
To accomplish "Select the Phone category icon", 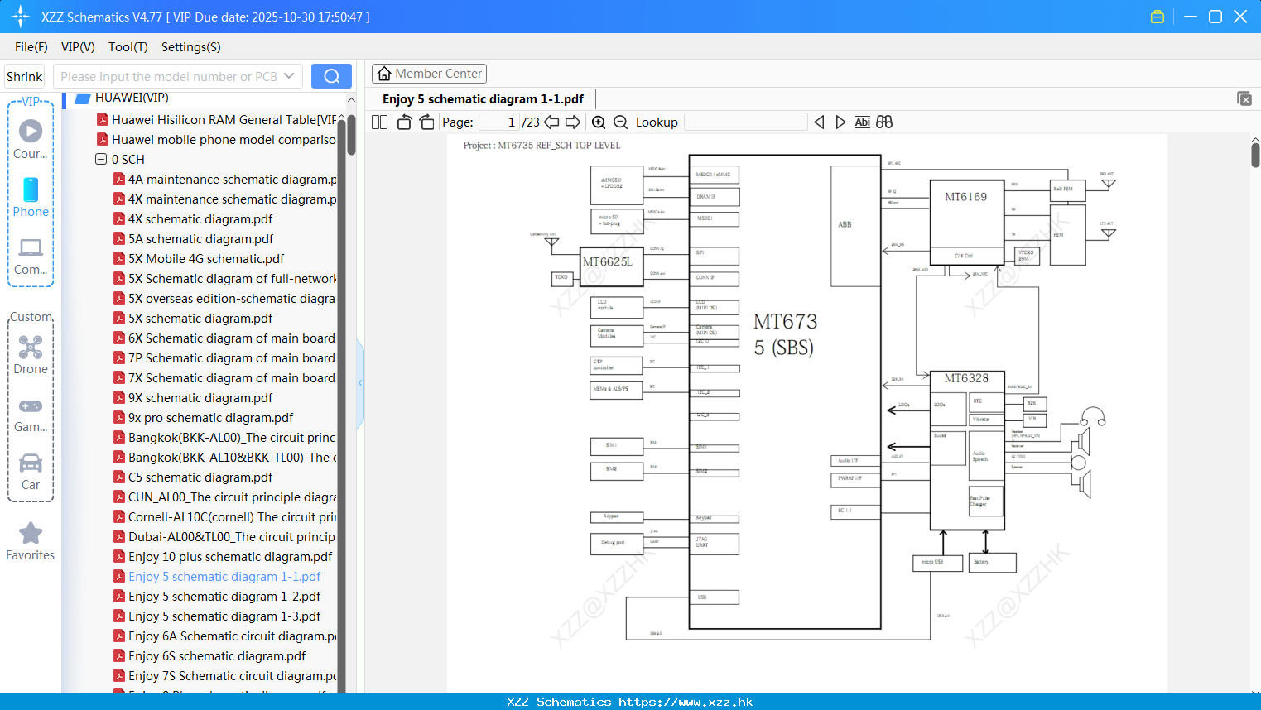I will point(31,198).
